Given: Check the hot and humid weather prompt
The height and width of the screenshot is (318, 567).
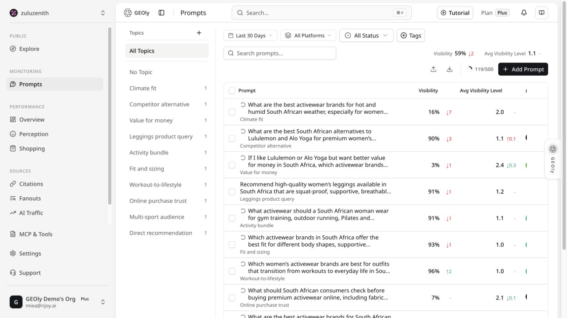Looking at the screenshot, I should pos(232,112).
